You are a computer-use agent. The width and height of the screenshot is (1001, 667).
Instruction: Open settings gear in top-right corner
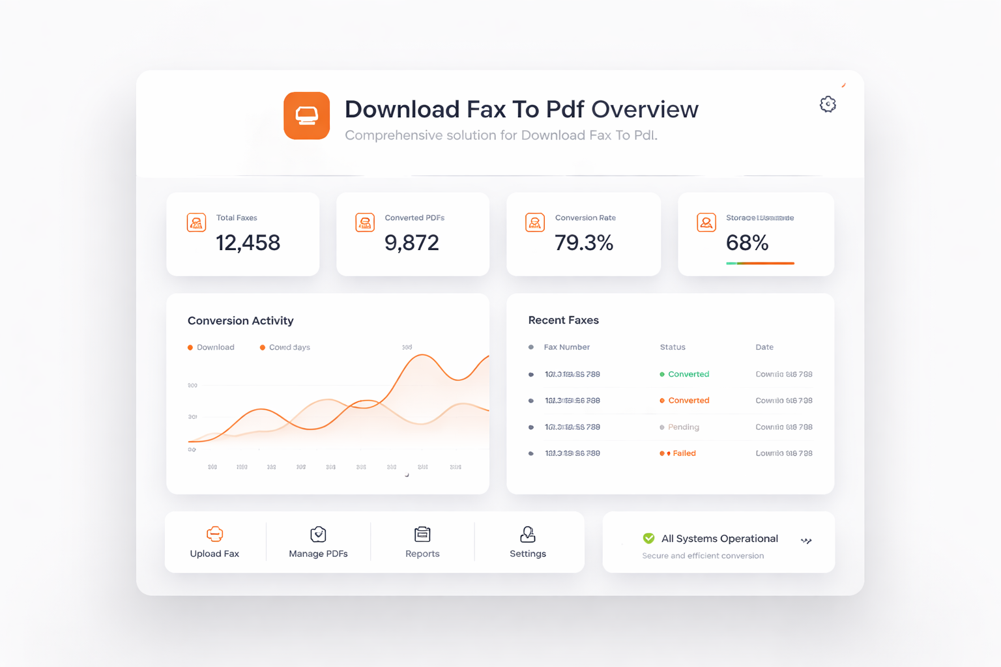(828, 104)
